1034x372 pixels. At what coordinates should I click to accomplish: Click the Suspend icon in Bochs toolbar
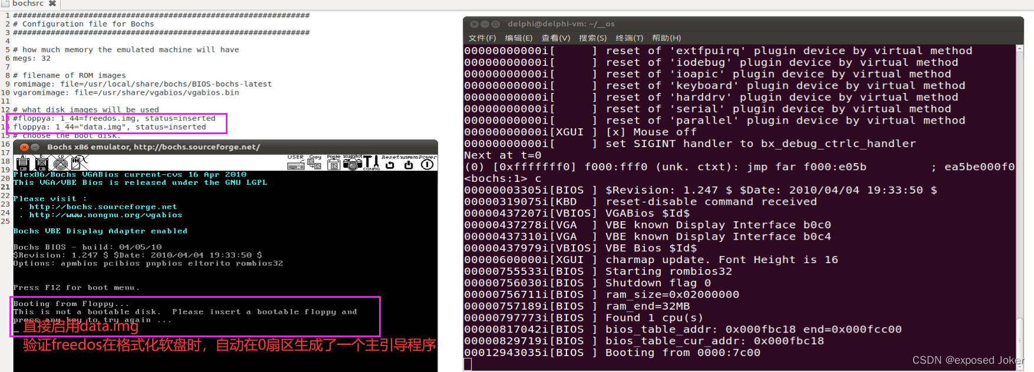coord(409,163)
